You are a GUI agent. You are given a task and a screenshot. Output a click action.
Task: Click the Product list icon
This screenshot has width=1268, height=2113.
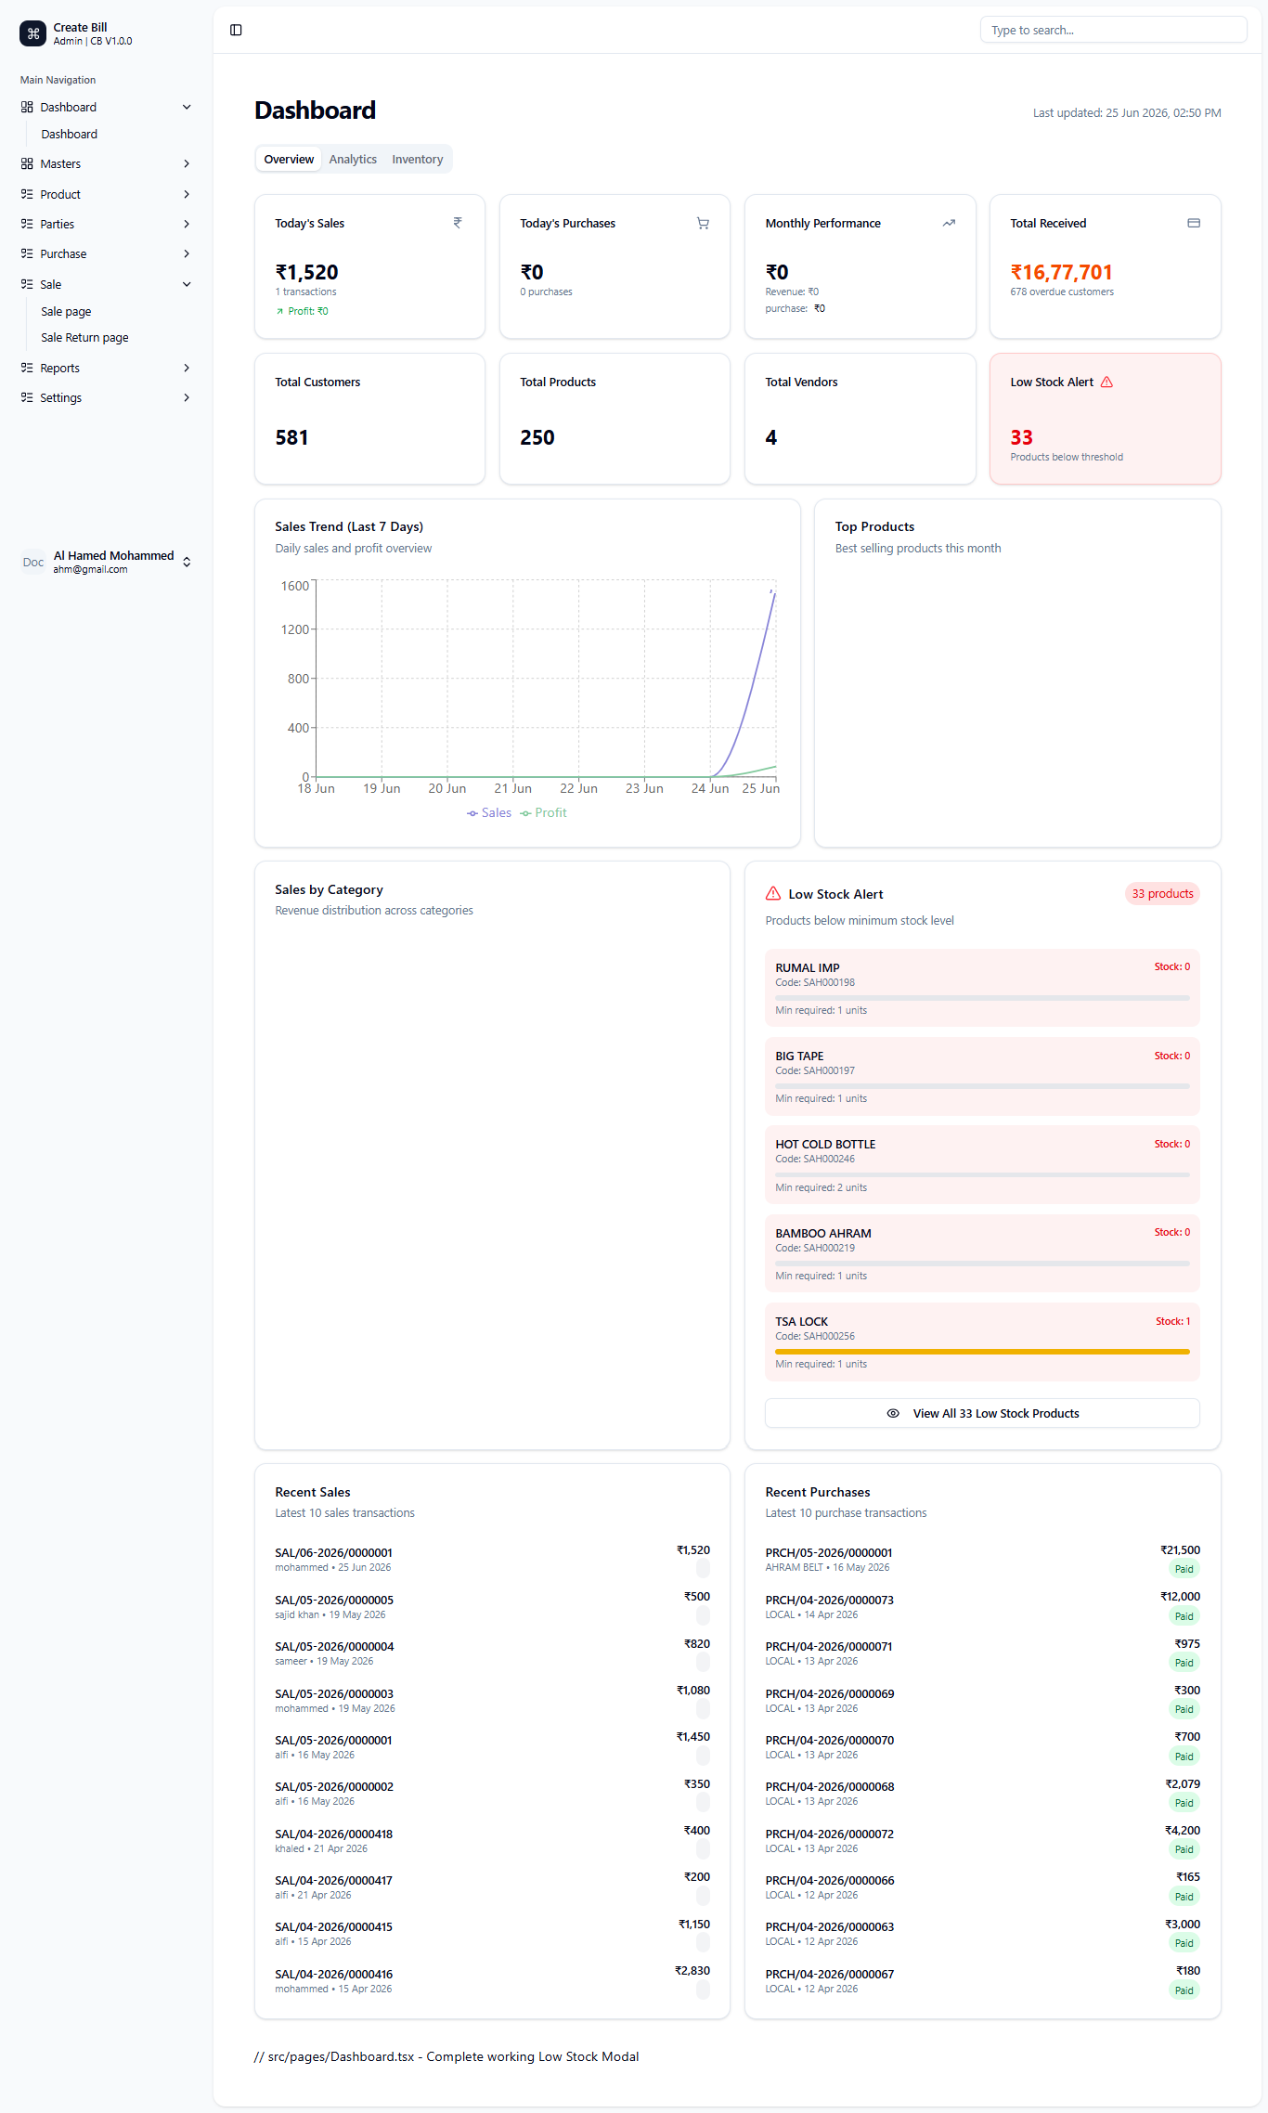click(x=27, y=194)
